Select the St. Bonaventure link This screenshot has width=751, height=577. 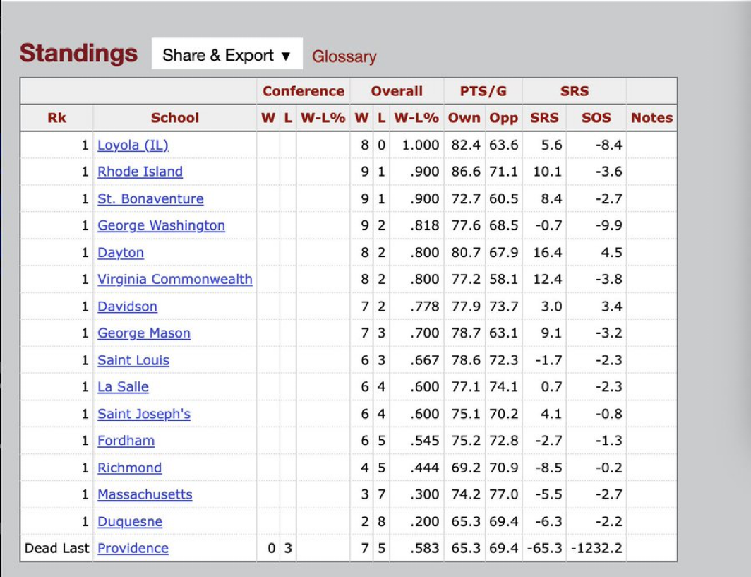click(x=150, y=198)
